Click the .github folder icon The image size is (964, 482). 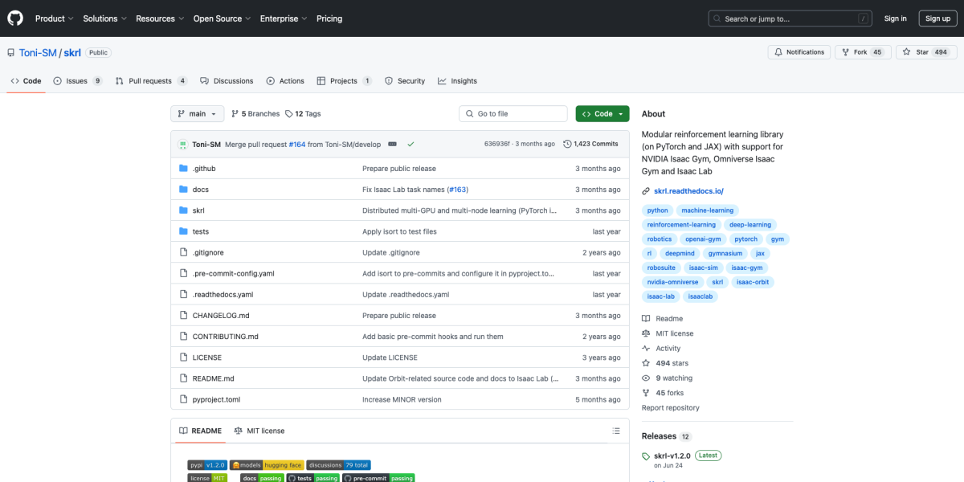point(183,169)
